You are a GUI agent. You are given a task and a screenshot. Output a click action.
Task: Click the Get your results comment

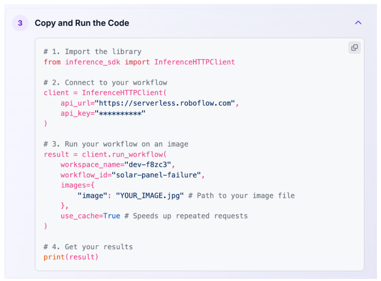tap(88, 247)
